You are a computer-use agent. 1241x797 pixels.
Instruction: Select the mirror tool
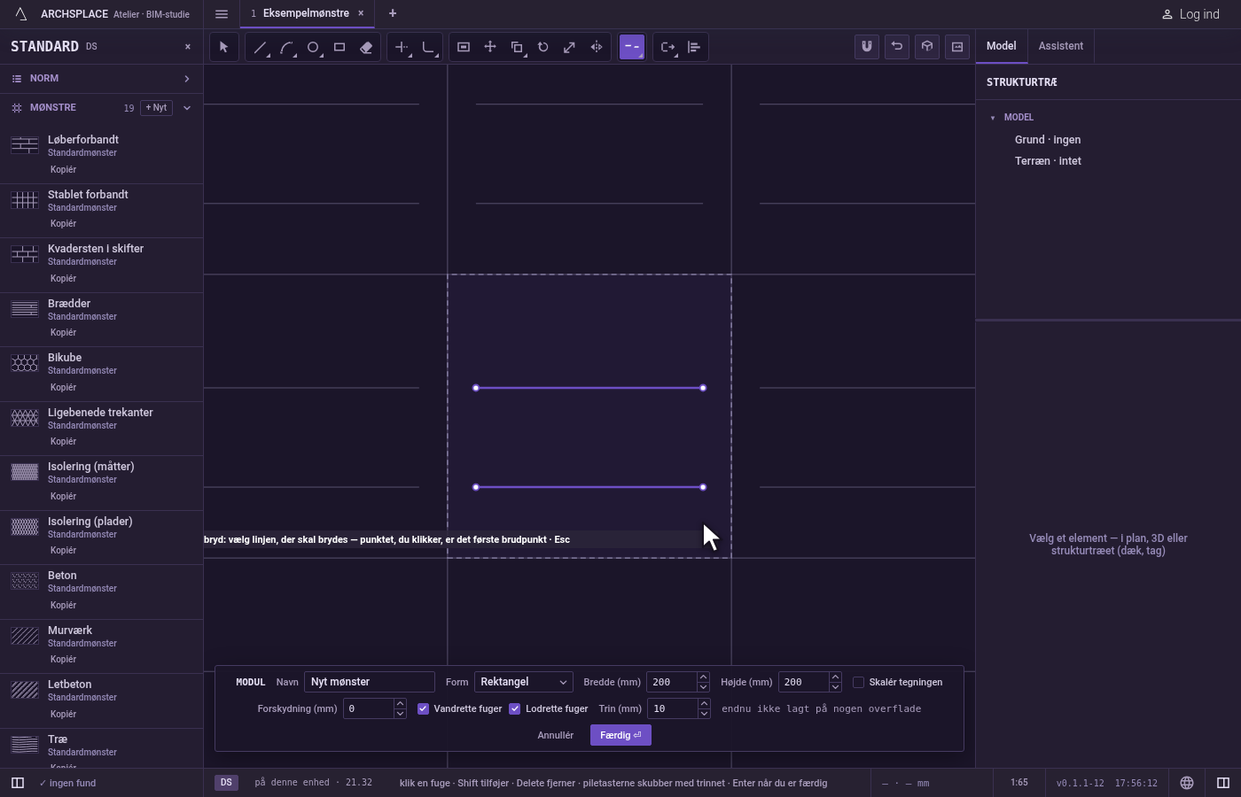(597, 47)
